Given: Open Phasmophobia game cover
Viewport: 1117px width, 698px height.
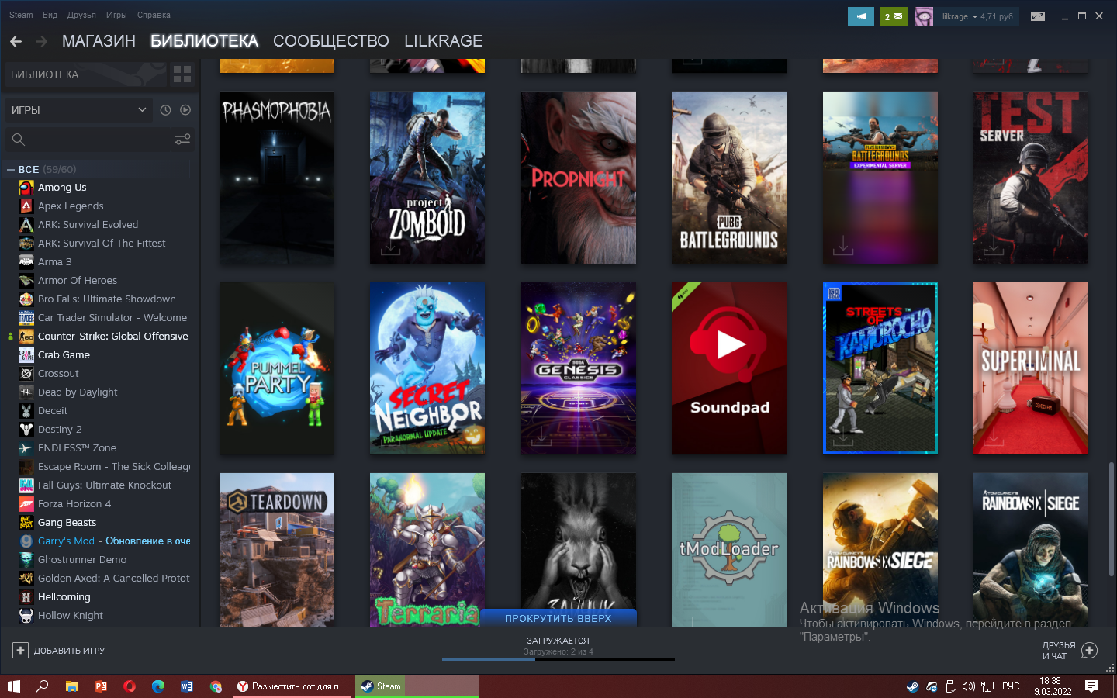Looking at the screenshot, I should click(277, 178).
